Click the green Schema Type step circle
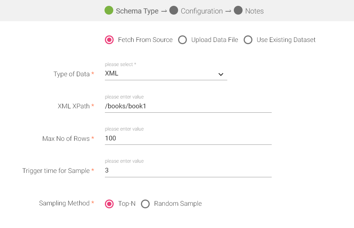This screenshot has width=354, height=228. click(109, 11)
